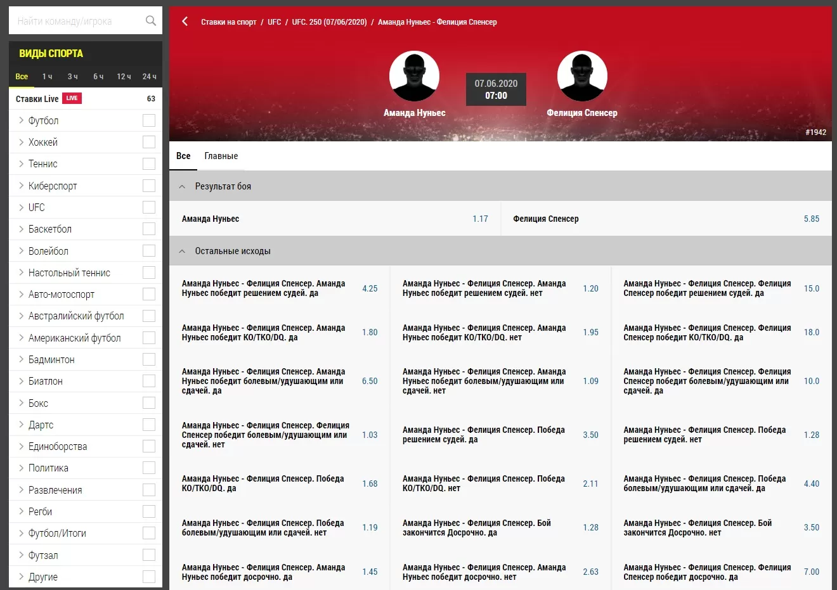This screenshot has width=837, height=590.
Task: Check the Теннис checkbox
Action: [149, 164]
